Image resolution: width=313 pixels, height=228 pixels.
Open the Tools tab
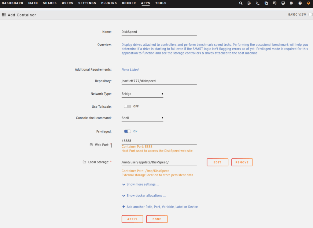pyautogui.click(x=161, y=3)
